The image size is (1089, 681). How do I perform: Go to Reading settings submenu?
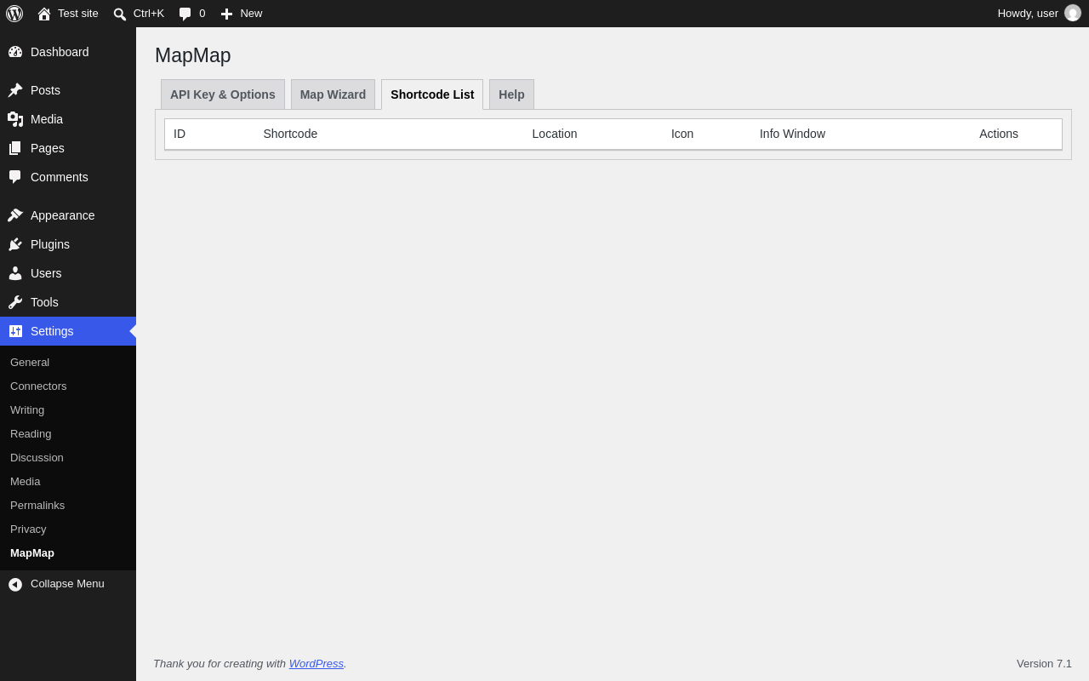31,433
